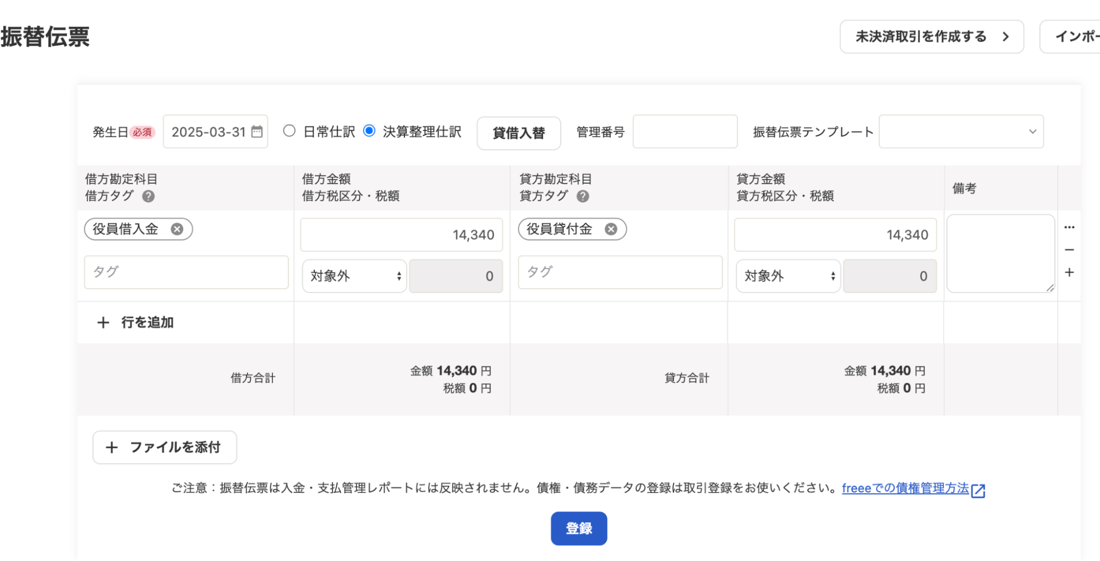Insert a row with the plus icon
The height and width of the screenshot is (561, 1100).
coord(1069,272)
